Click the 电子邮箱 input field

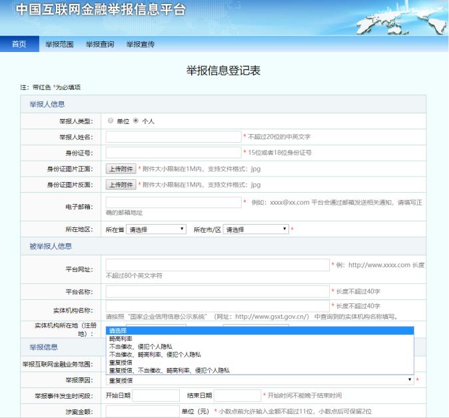click(x=173, y=202)
